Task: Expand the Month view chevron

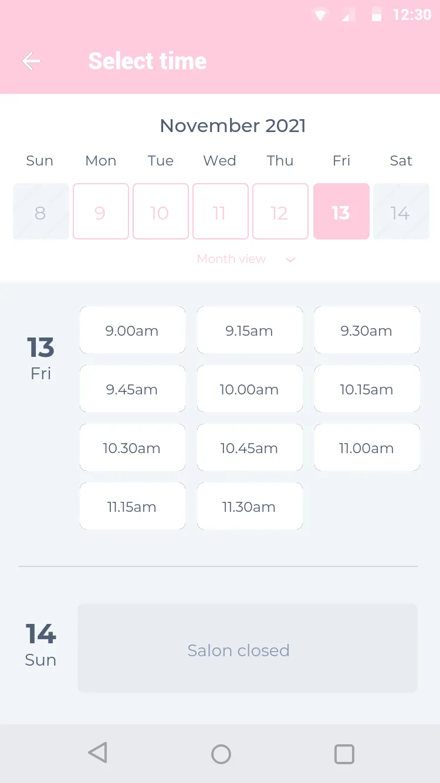Action: (290, 259)
